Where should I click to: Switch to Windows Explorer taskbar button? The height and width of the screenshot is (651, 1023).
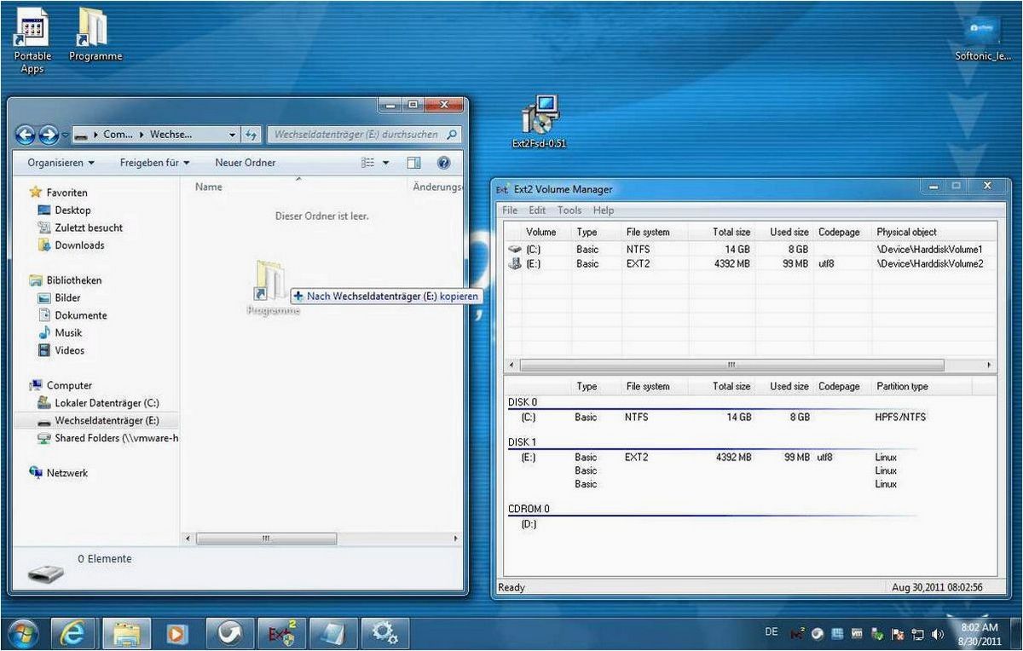click(x=127, y=633)
